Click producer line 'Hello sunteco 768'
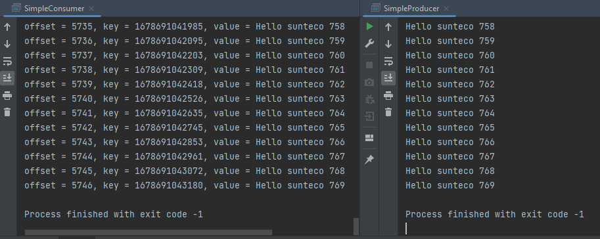The image size is (600, 239). point(450,171)
